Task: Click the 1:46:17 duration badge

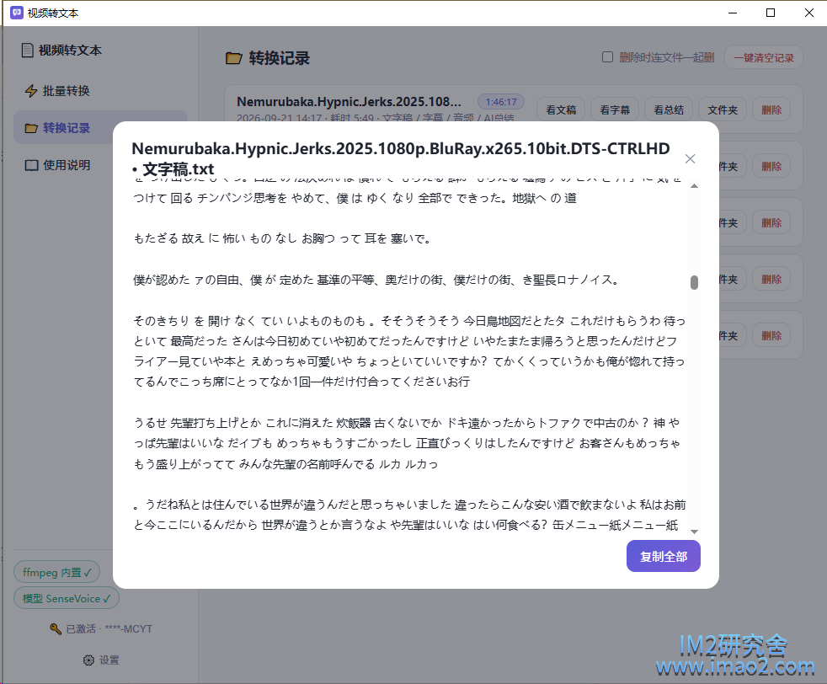Action: point(501,102)
